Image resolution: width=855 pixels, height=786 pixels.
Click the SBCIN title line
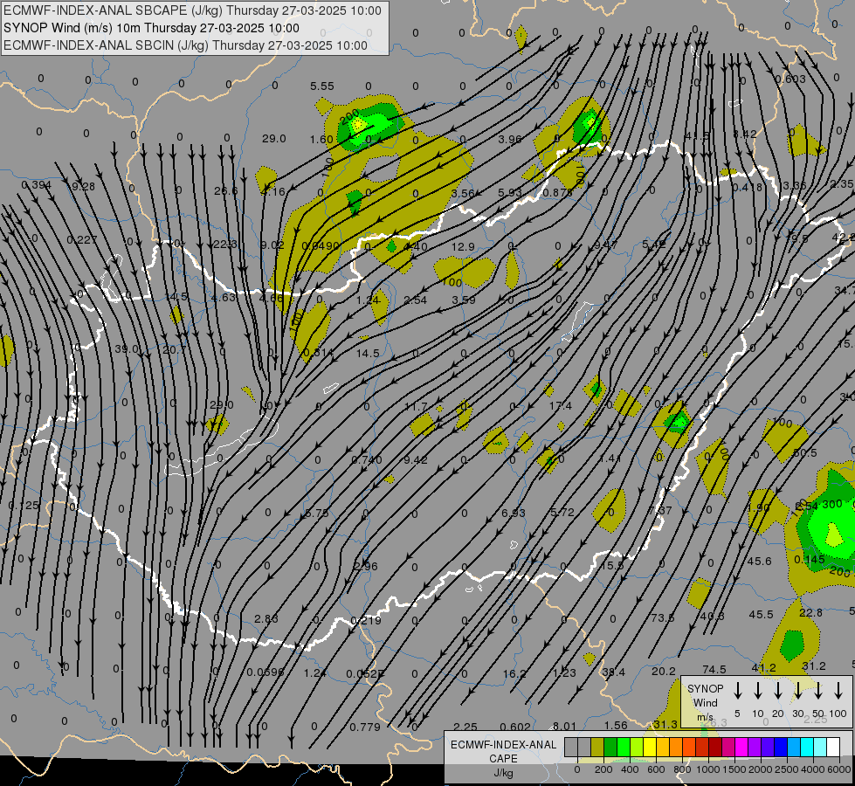185,45
